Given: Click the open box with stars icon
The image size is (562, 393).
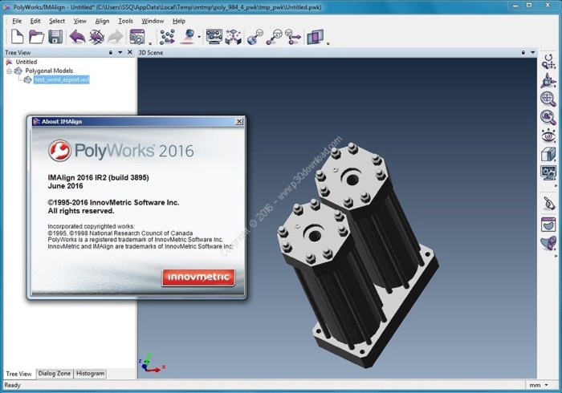Looking at the screenshot, I should 233,37.
